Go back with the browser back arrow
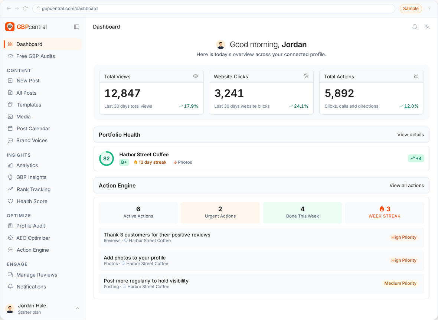Screen dimensions: 438x320 9,9
